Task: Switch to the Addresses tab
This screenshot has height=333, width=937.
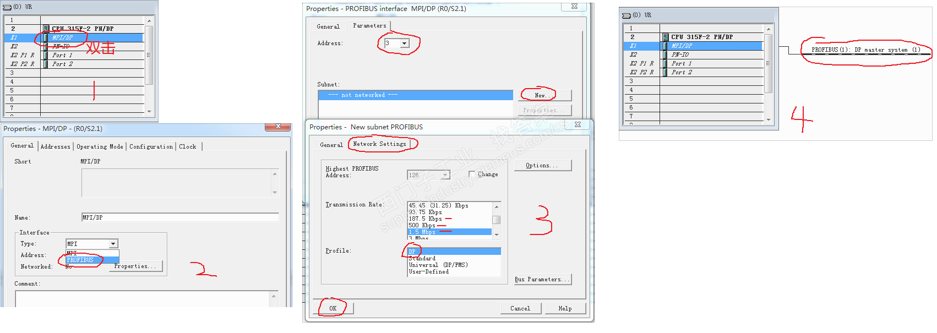Action: click(55, 146)
